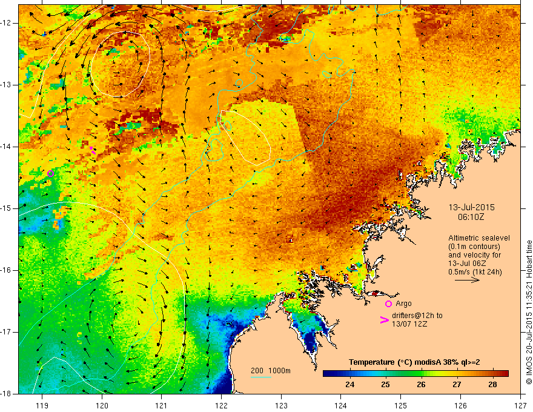The image size is (533, 412).
Task: Click the longitude axis label 119
Action: click(42, 405)
